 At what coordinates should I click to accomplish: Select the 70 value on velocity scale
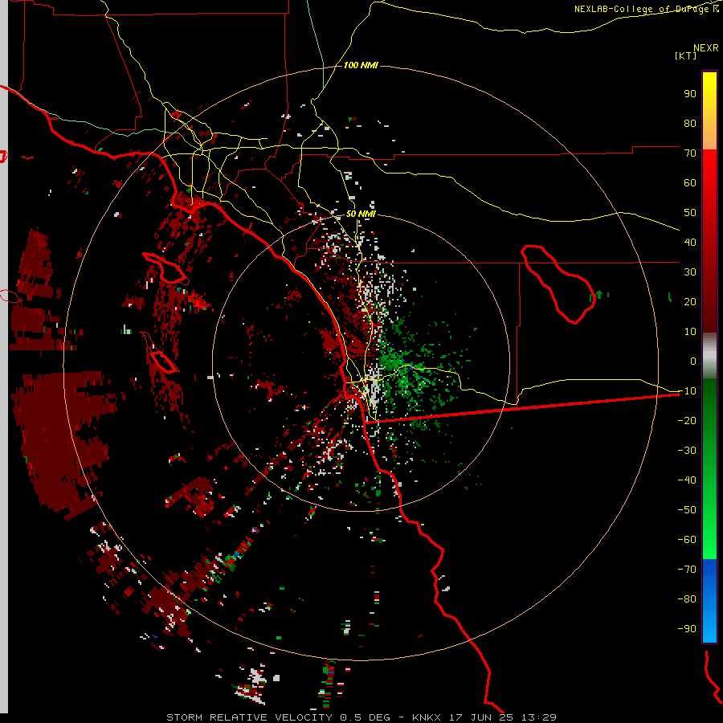point(690,153)
